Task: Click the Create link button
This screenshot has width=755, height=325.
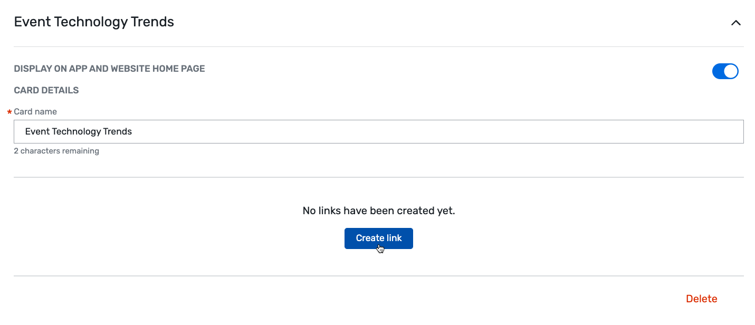Action: (378, 238)
